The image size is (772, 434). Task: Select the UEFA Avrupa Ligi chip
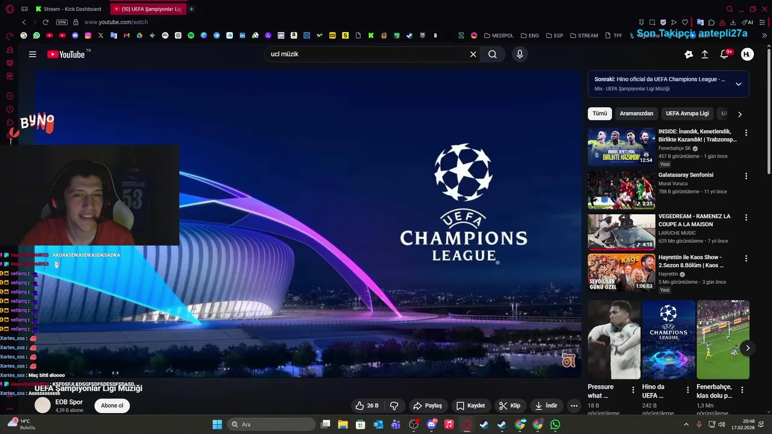pyautogui.click(x=688, y=113)
